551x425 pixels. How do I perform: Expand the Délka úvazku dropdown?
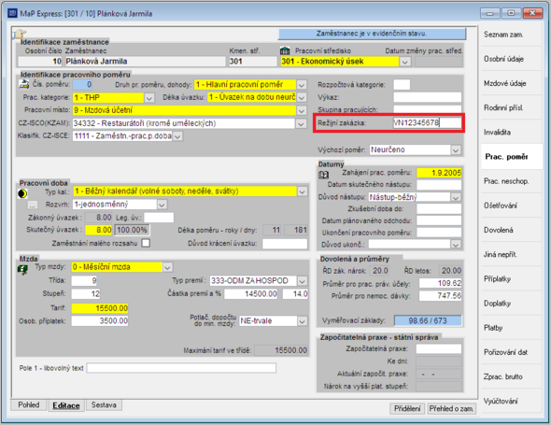[301, 97]
